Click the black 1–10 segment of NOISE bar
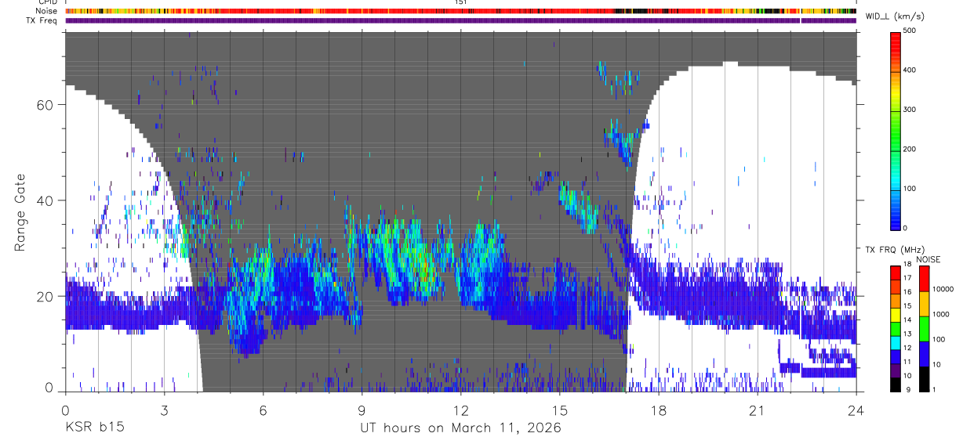The image size is (963, 444). 924,379
